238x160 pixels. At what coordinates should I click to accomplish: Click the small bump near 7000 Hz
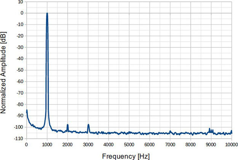(170, 131)
